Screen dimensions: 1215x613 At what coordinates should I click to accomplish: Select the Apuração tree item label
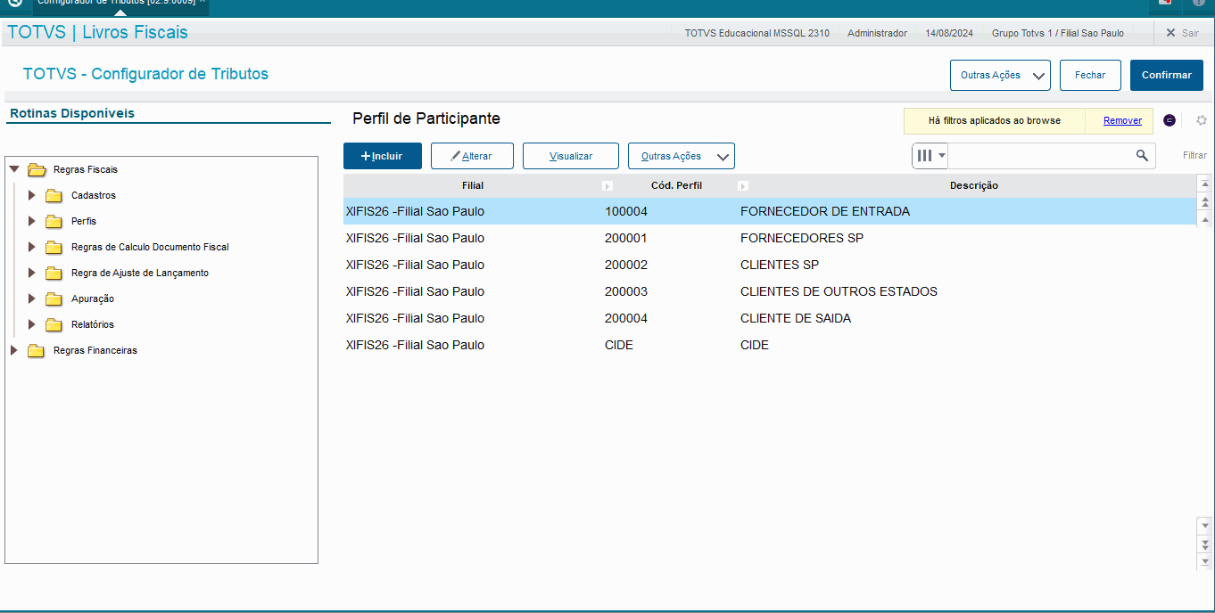click(93, 298)
